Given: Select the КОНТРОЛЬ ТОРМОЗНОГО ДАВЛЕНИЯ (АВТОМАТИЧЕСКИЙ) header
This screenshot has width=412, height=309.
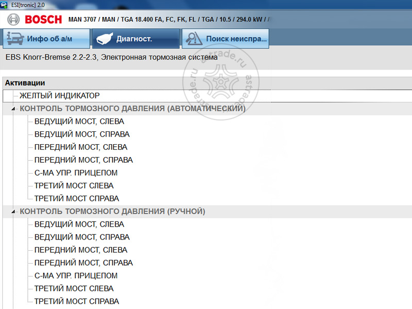Looking at the screenshot, I should (133, 109).
